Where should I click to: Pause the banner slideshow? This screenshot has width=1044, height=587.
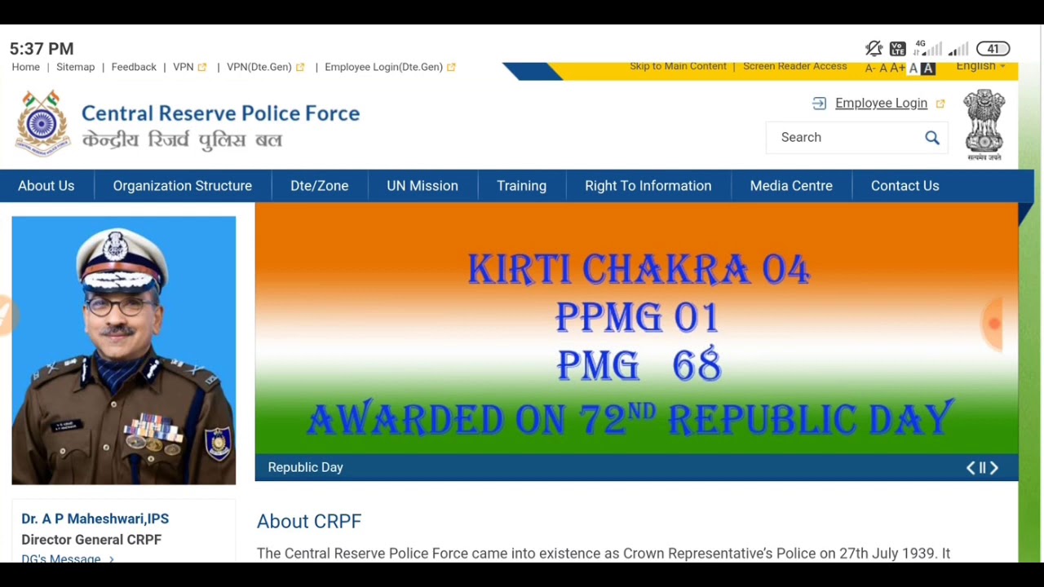(x=982, y=467)
